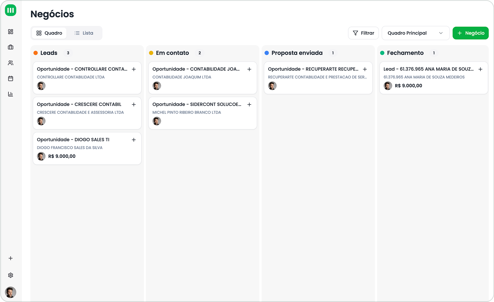Click the green app logo
This screenshot has width=494, height=302.
[x=11, y=10]
